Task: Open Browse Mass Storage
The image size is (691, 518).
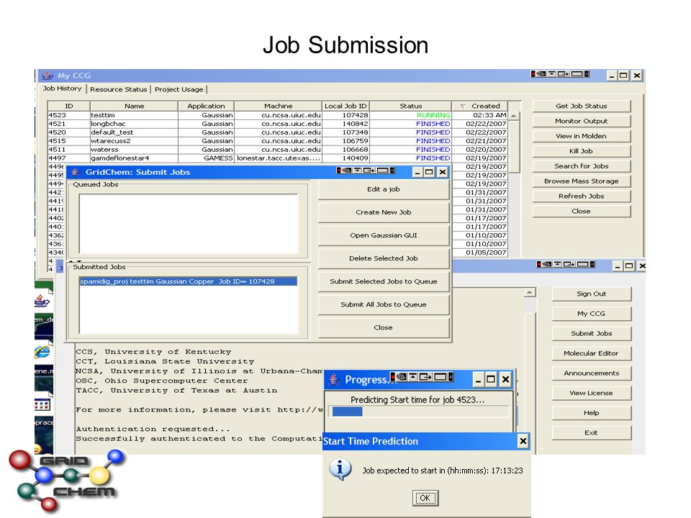Action: pos(582,181)
